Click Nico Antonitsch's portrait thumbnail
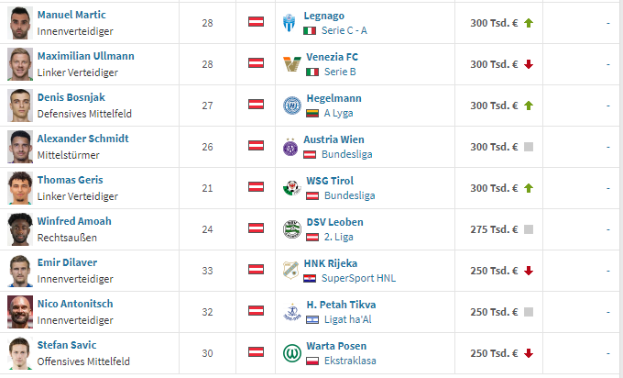The image size is (623, 378). point(20,312)
